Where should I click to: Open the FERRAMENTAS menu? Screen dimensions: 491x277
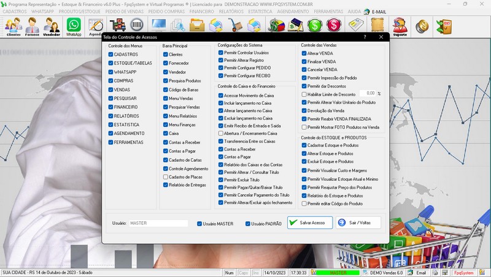click(x=328, y=12)
